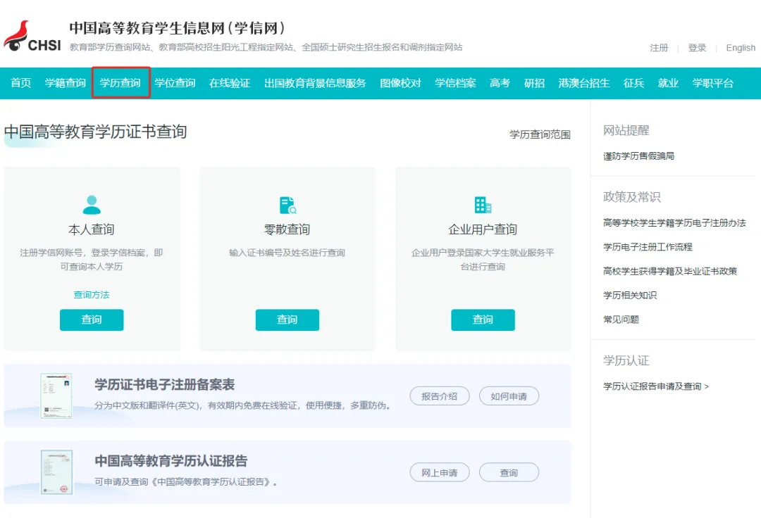The width and height of the screenshot is (761, 518).
Task: Click the 如何申请 button
Action: [509, 396]
